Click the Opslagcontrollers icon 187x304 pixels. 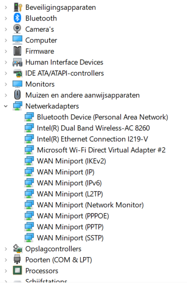[18, 249]
